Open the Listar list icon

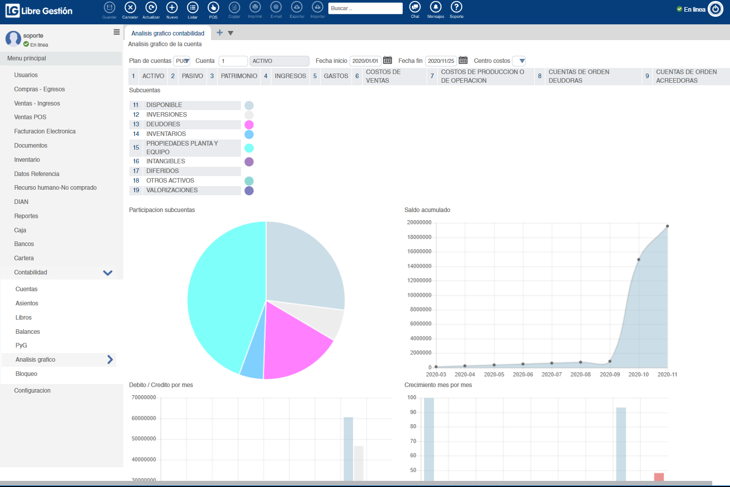tap(193, 7)
